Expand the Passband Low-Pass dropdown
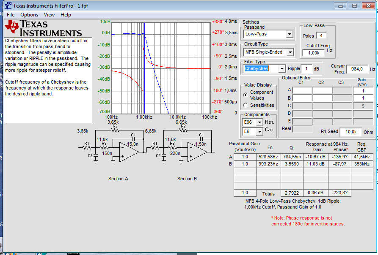 290,34
